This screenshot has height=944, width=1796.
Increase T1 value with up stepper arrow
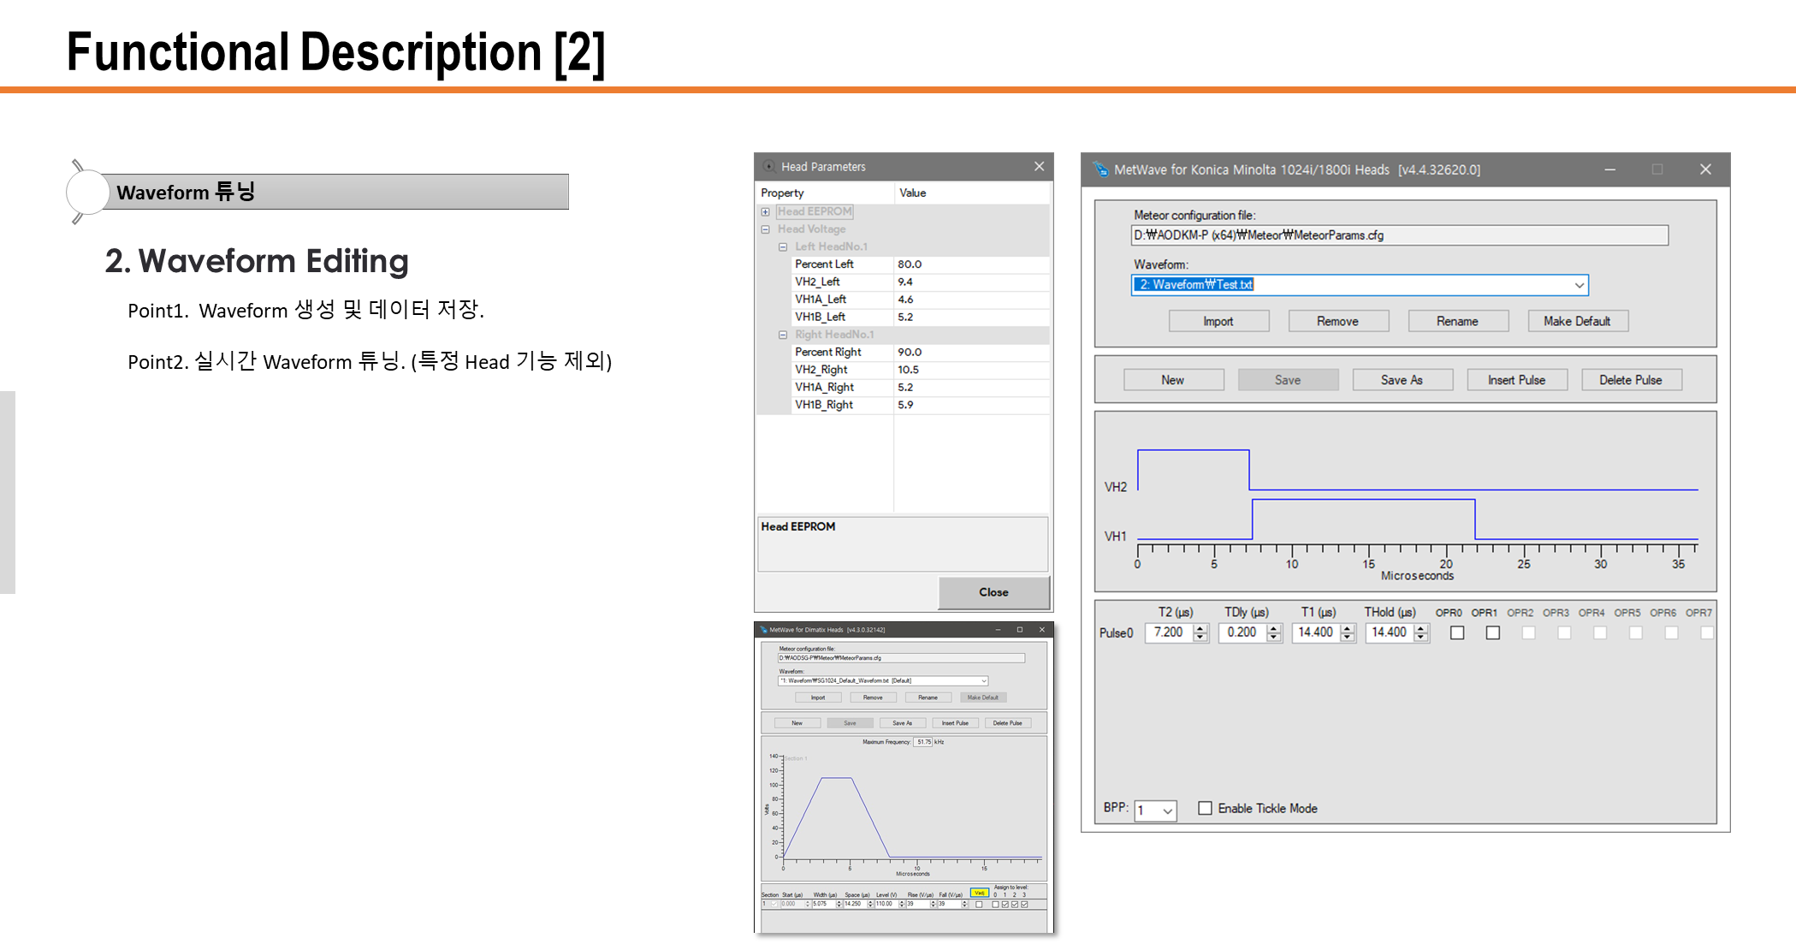pyautogui.click(x=1348, y=628)
